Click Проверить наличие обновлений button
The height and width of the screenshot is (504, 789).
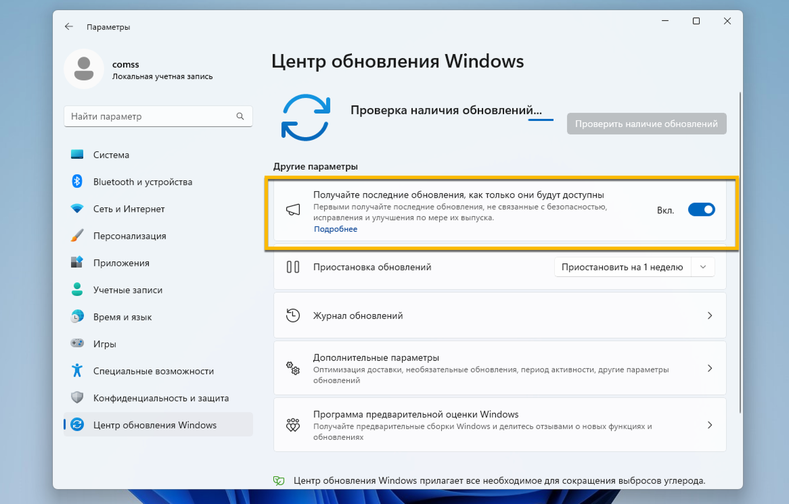(646, 124)
